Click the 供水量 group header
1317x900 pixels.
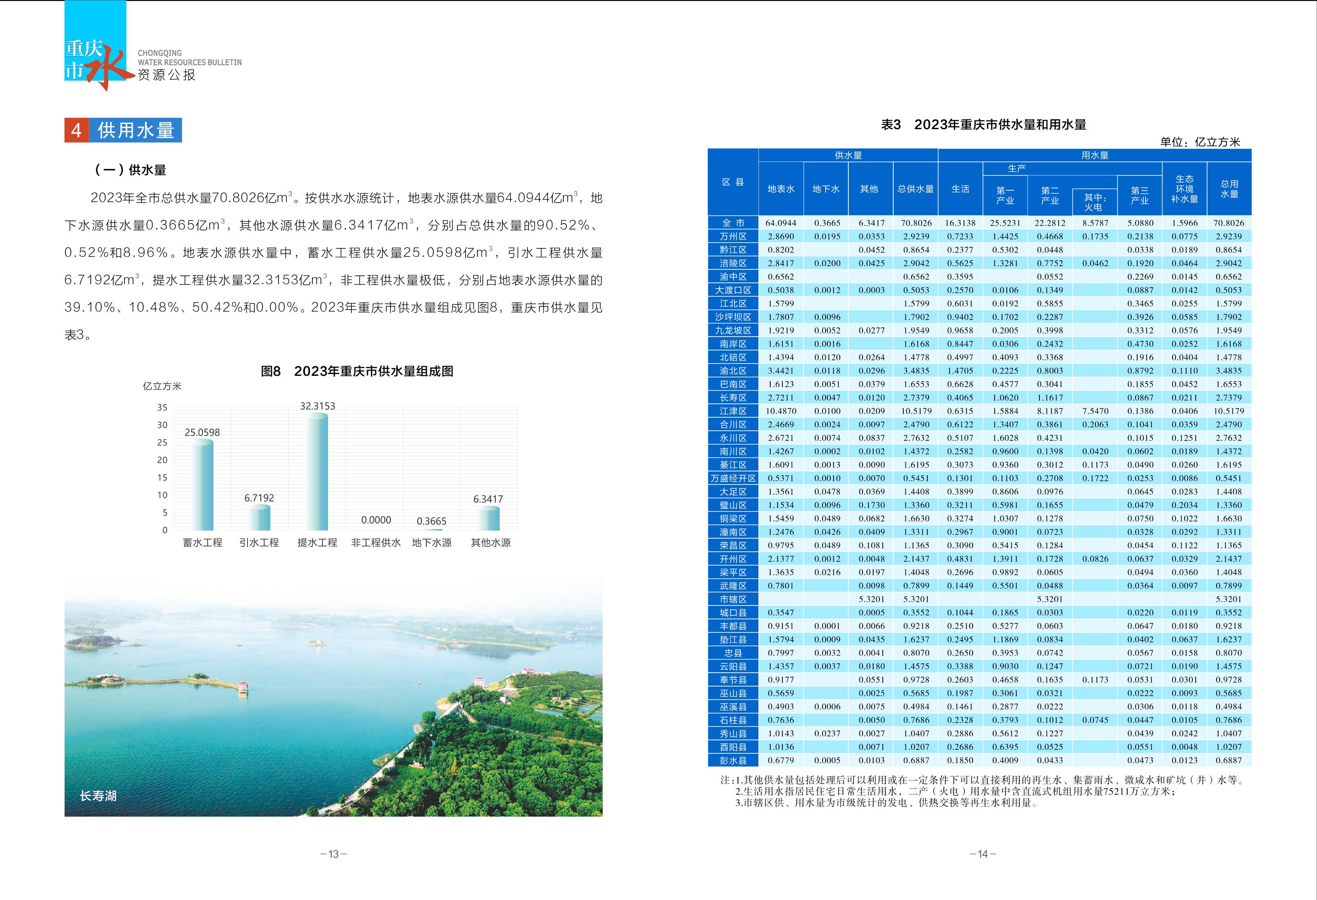[x=848, y=155]
